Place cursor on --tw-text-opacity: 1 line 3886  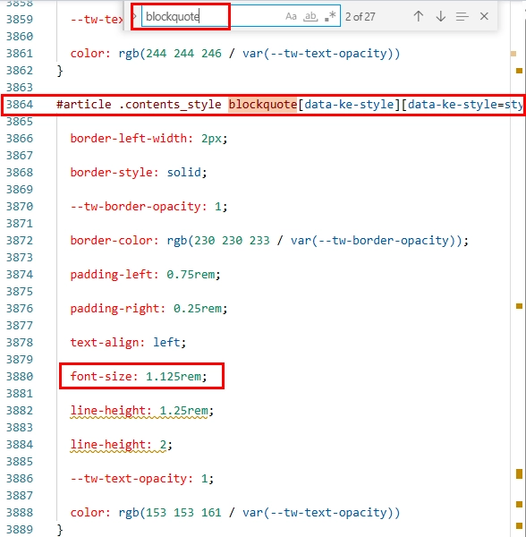click(x=141, y=479)
